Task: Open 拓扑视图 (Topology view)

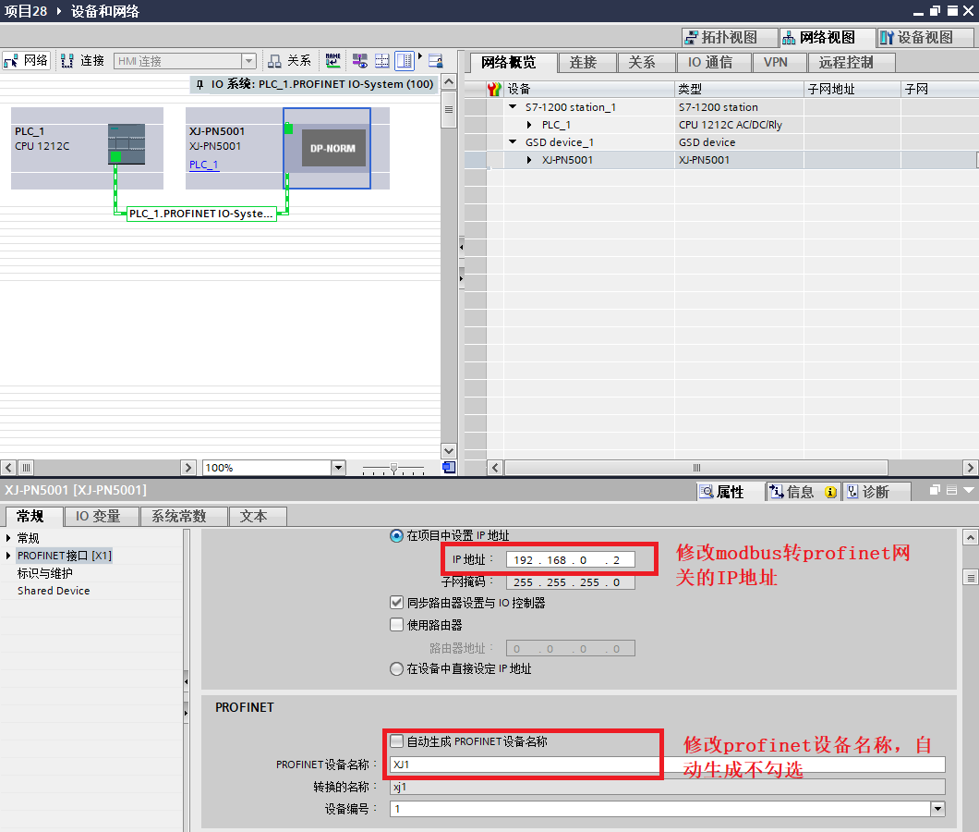Action: point(730,38)
